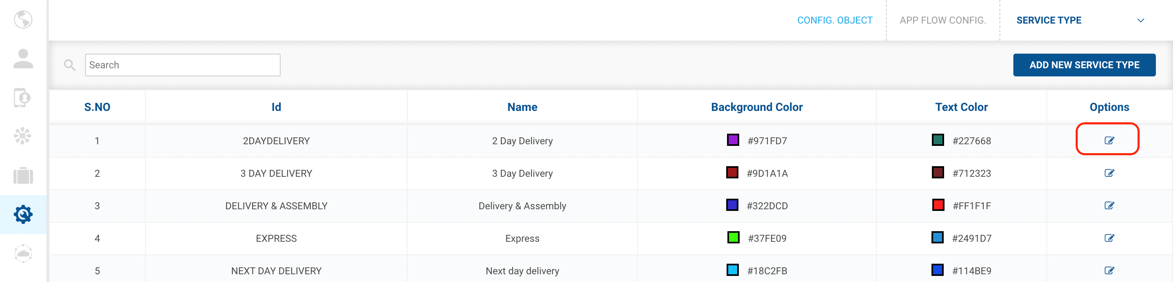Edit the Next day delivery row
The image size is (1173, 282).
click(x=1109, y=271)
